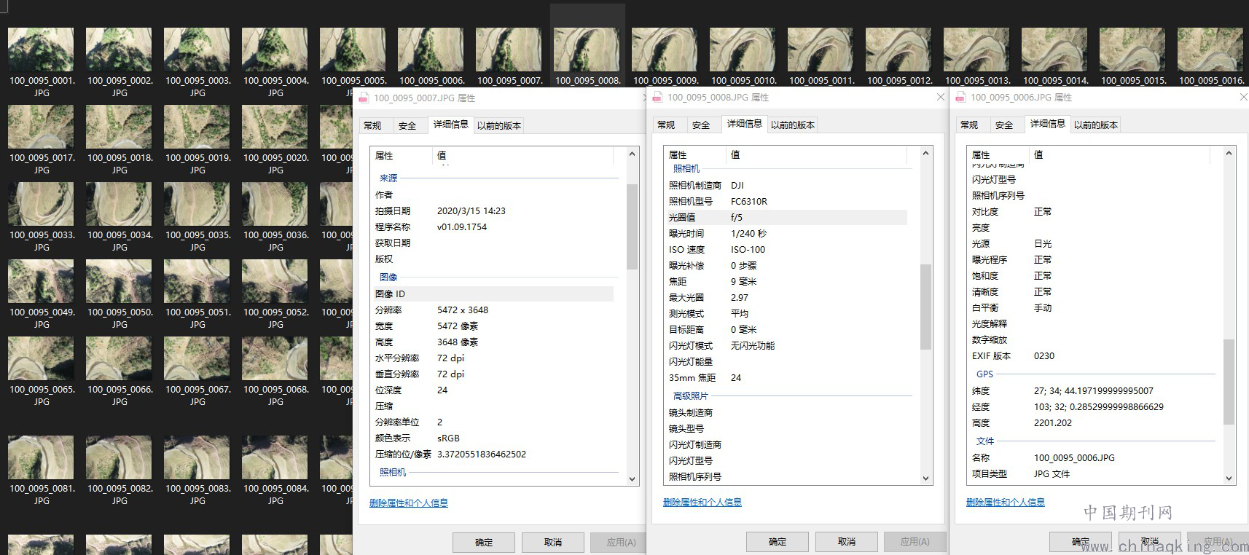This screenshot has height=555, width=1249.
Task: Select 名称 100_0095_0006.JPG row
Action: coord(1090,457)
